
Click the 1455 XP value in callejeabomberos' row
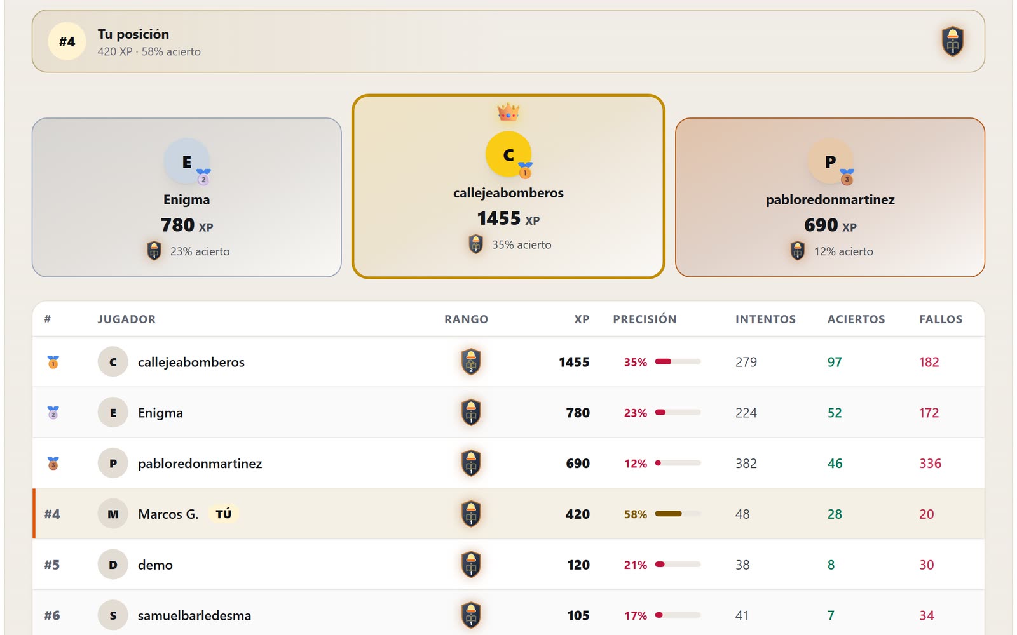pyautogui.click(x=574, y=362)
